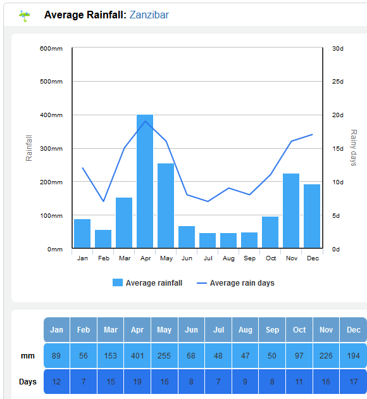Click the Average rainfall legend swatch
The width and height of the screenshot is (367, 399).
tap(118, 282)
